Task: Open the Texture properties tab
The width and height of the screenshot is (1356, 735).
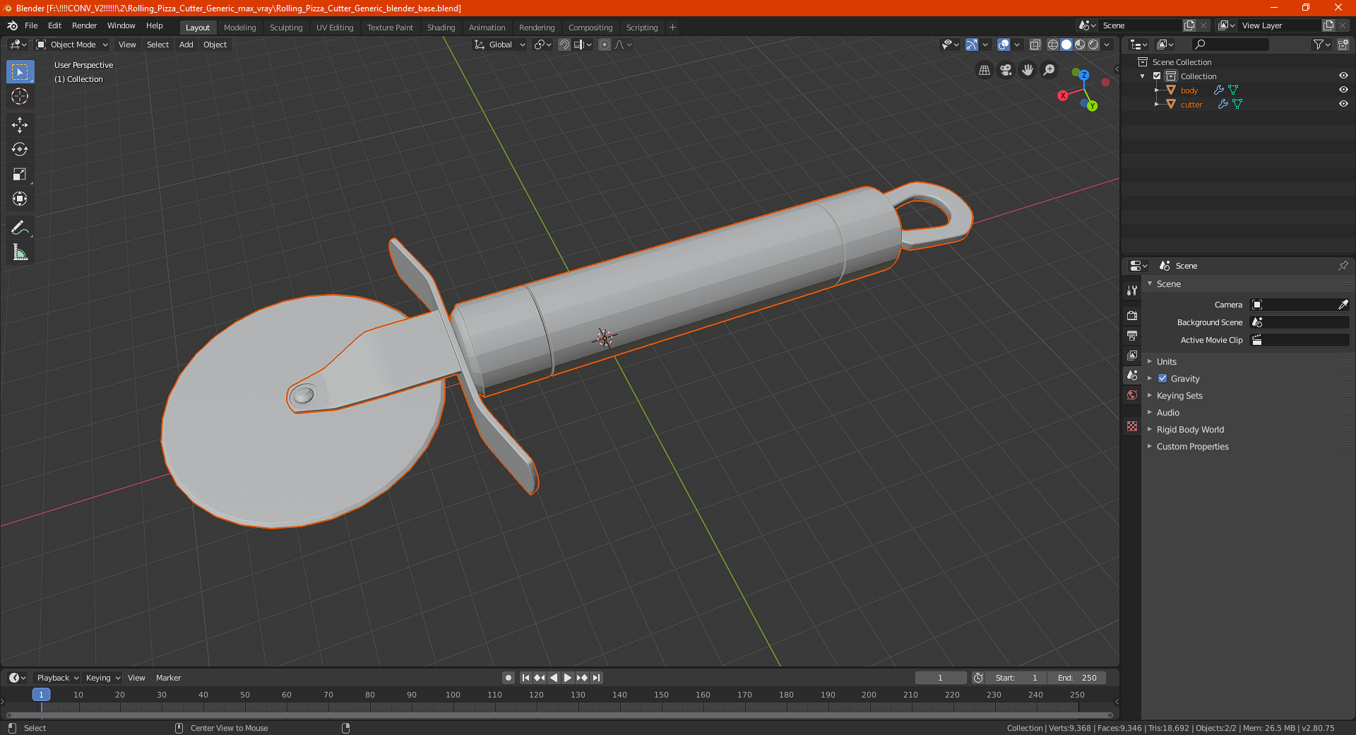Action: [x=1132, y=426]
